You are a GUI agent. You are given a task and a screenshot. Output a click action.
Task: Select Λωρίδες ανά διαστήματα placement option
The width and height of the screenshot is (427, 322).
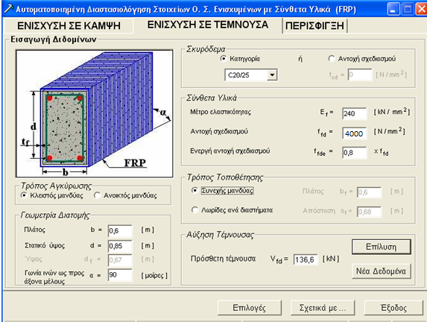click(194, 210)
